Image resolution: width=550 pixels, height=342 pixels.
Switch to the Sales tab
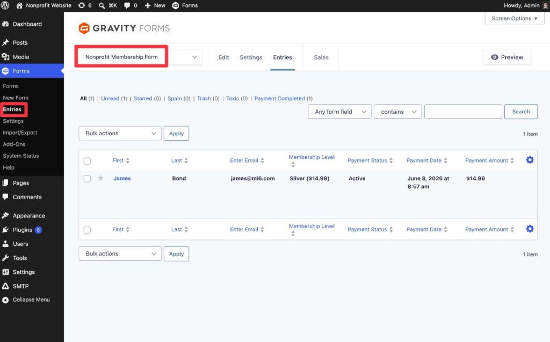[x=321, y=57]
